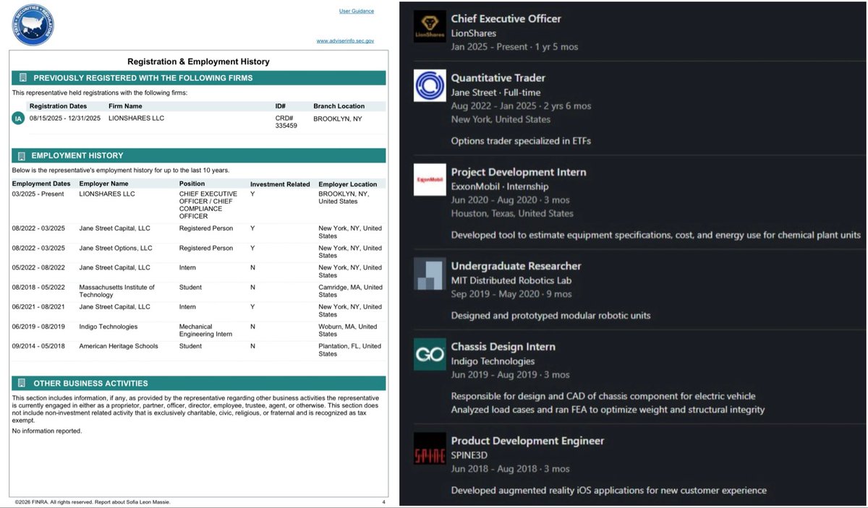Click 'Registration & Employment History' heading
868x508 pixels.
click(x=198, y=62)
